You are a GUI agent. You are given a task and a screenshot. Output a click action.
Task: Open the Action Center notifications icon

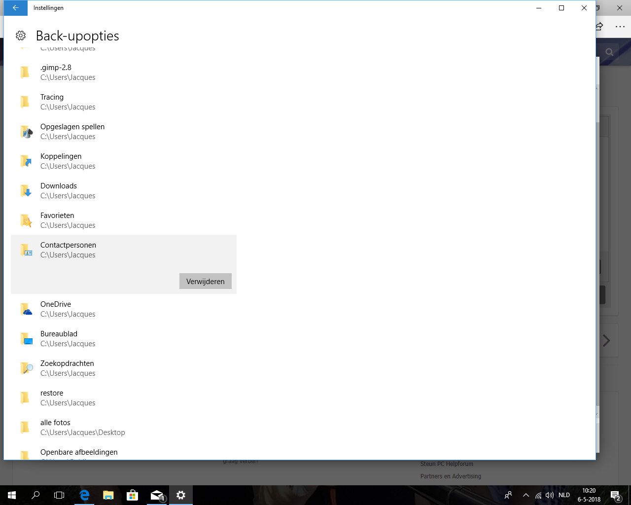[x=615, y=495]
